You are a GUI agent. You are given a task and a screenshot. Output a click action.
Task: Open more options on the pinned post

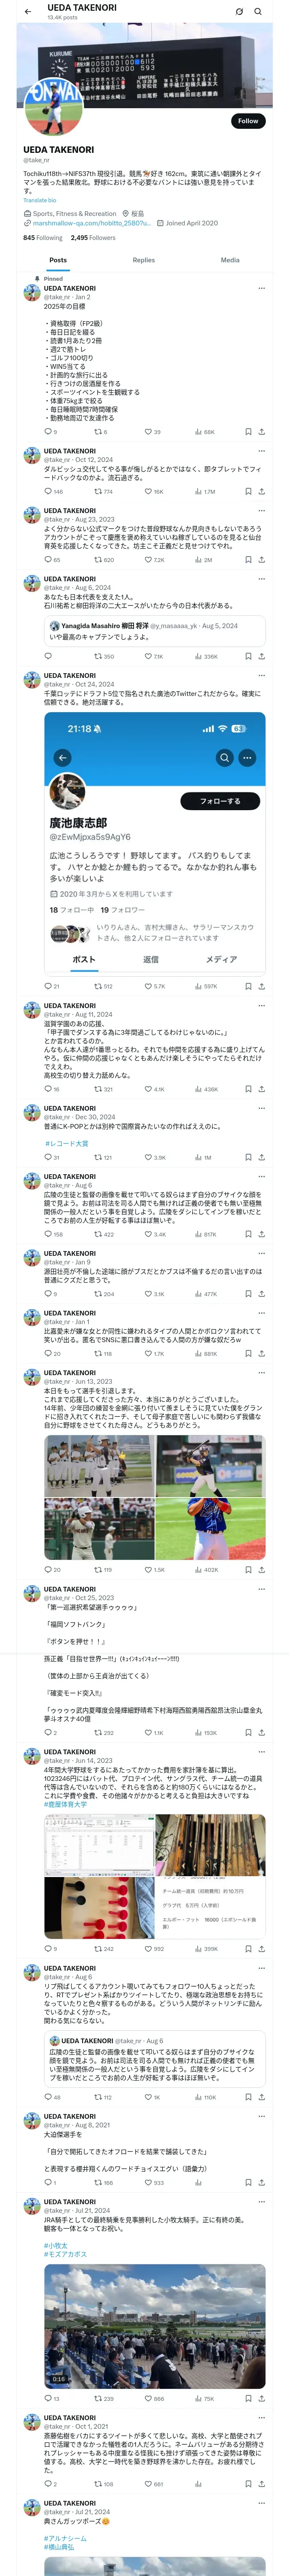coord(261,288)
